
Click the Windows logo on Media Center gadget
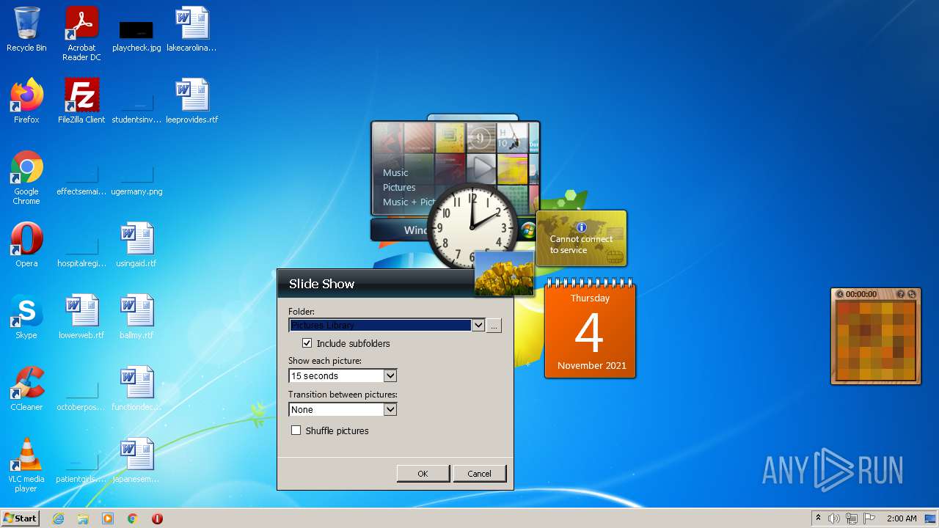click(528, 230)
